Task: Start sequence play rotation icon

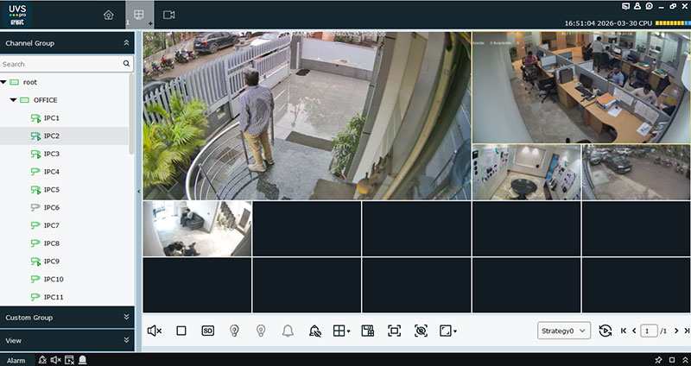Action: click(605, 331)
